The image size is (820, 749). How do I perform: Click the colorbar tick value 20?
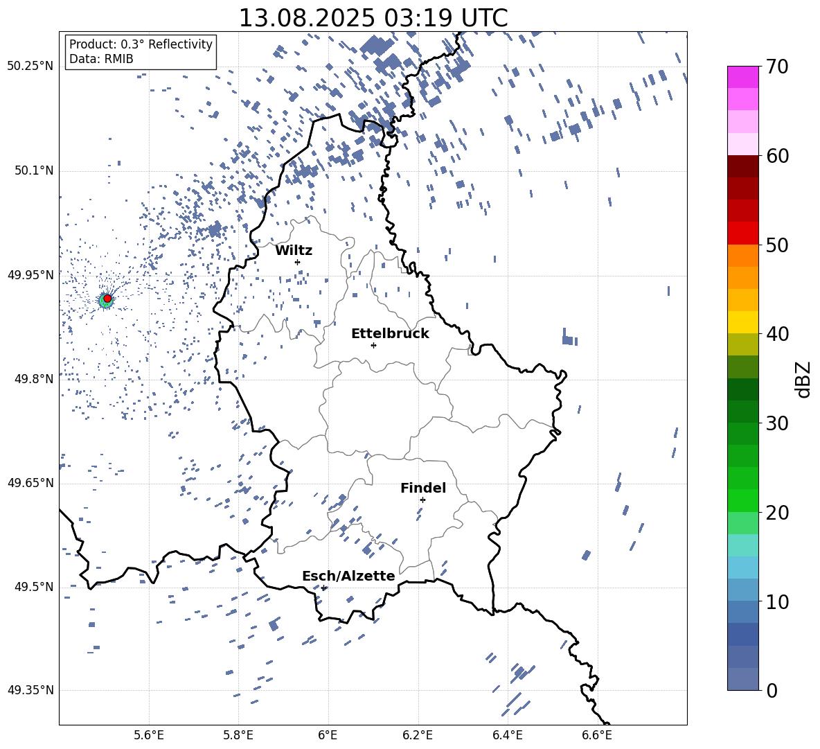click(x=777, y=512)
